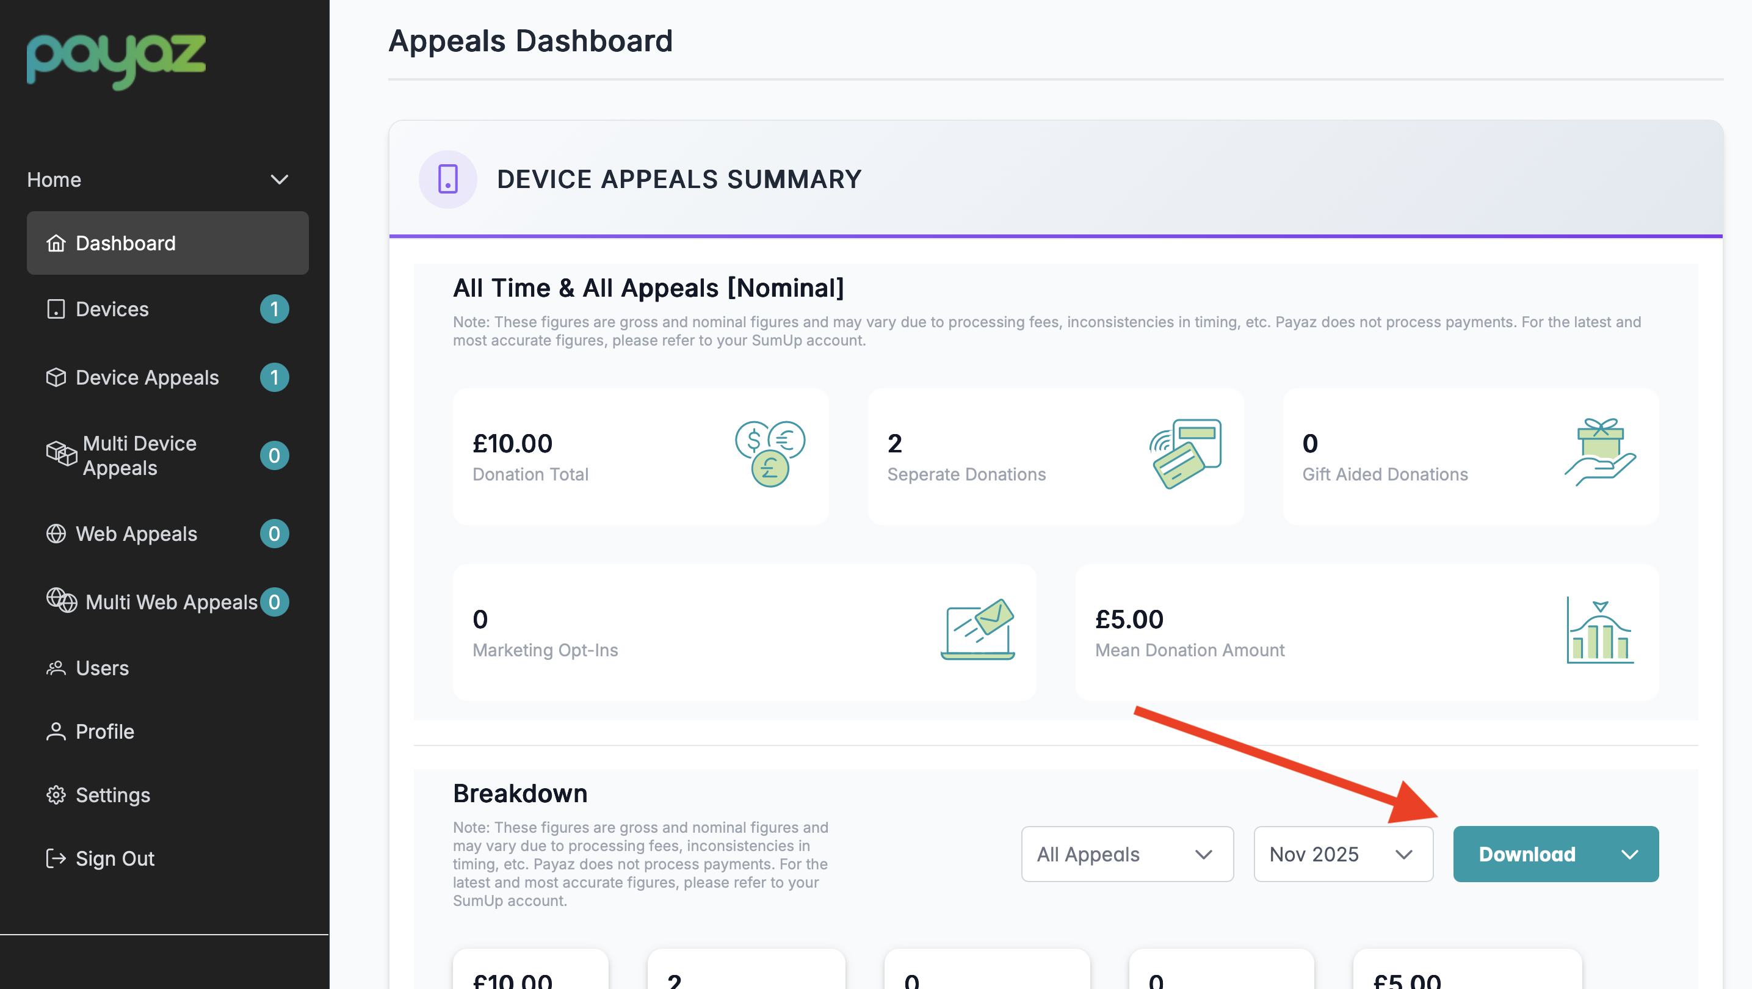
Task: Open the All Appeals filter dropdown
Action: pos(1127,854)
